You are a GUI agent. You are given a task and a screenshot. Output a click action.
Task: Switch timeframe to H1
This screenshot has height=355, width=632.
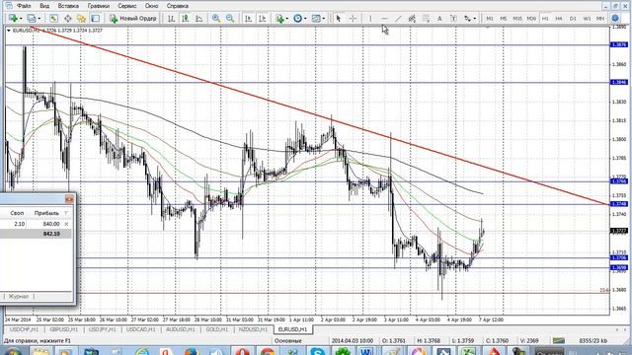point(545,19)
